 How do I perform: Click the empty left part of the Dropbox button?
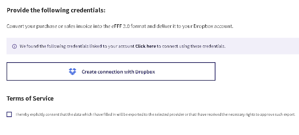pyautogui.click(x=37, y=71)
